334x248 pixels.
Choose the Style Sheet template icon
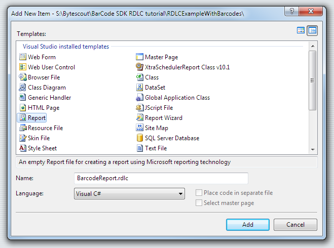point(23,148)
